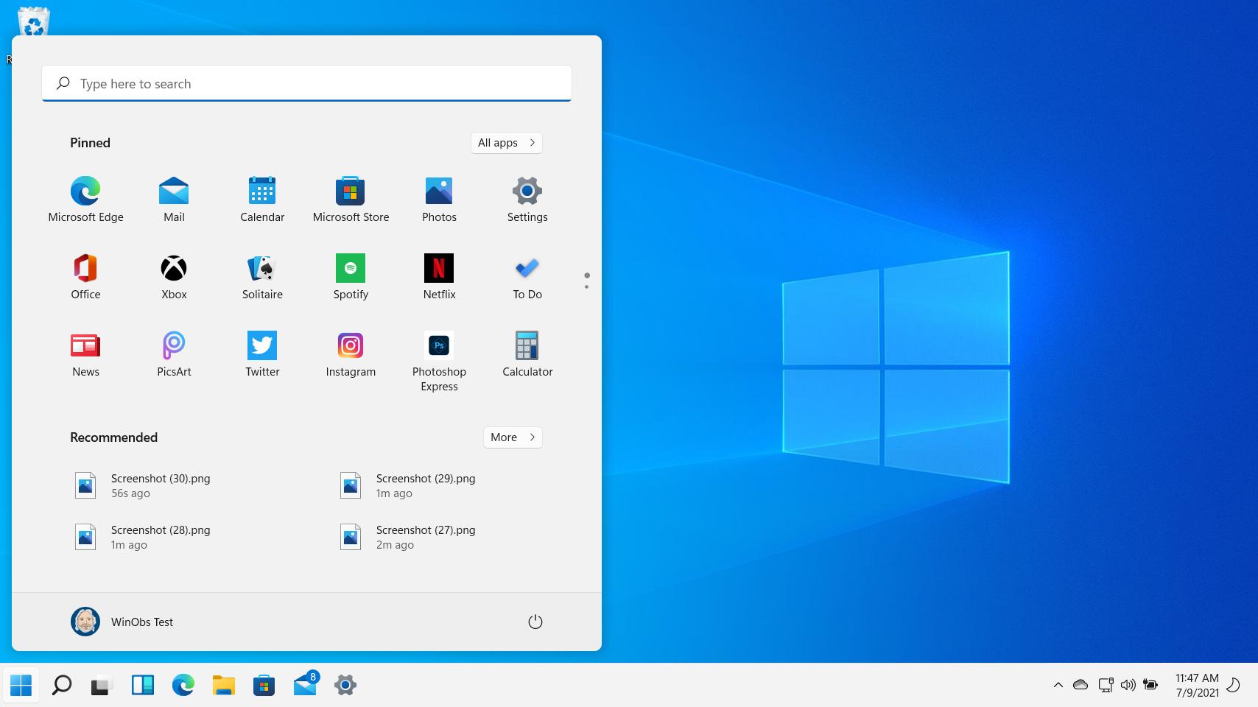Open the Microsoft Store icon on taskbar

(264, 685)
